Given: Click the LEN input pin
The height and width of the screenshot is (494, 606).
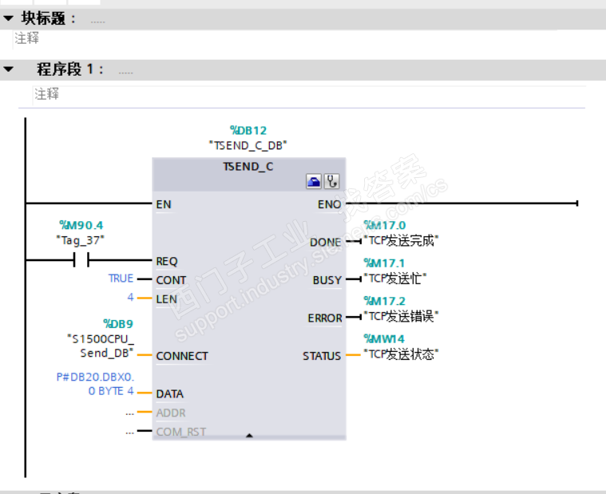Looking at the screenshot, I should coord(167,299).
